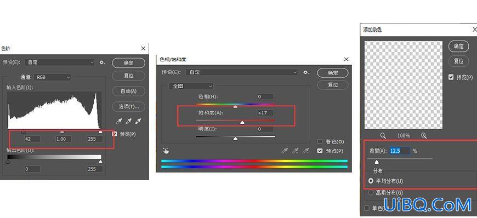Screen dimensions: 477x218
Task: Click 复位 in the Add Noise dialog
Action: coord(459,61)
